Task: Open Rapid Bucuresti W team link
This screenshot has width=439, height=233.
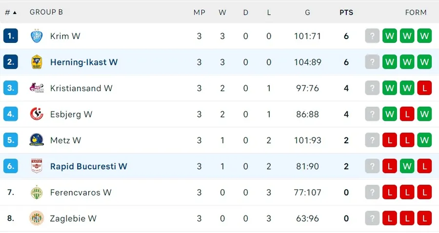Action: coord(88,166)
